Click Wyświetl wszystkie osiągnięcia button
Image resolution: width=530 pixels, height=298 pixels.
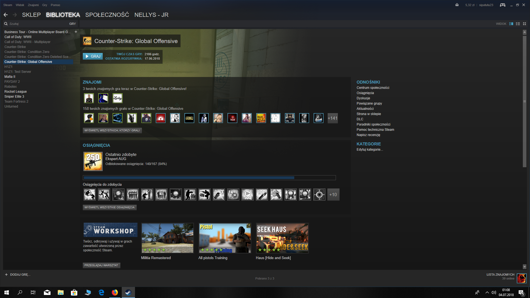point(110,207)
